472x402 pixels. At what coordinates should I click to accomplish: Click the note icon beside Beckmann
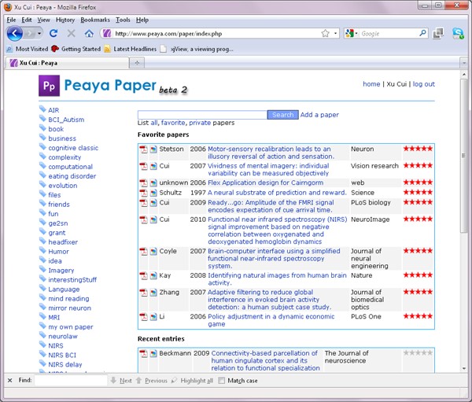point(153,353)
